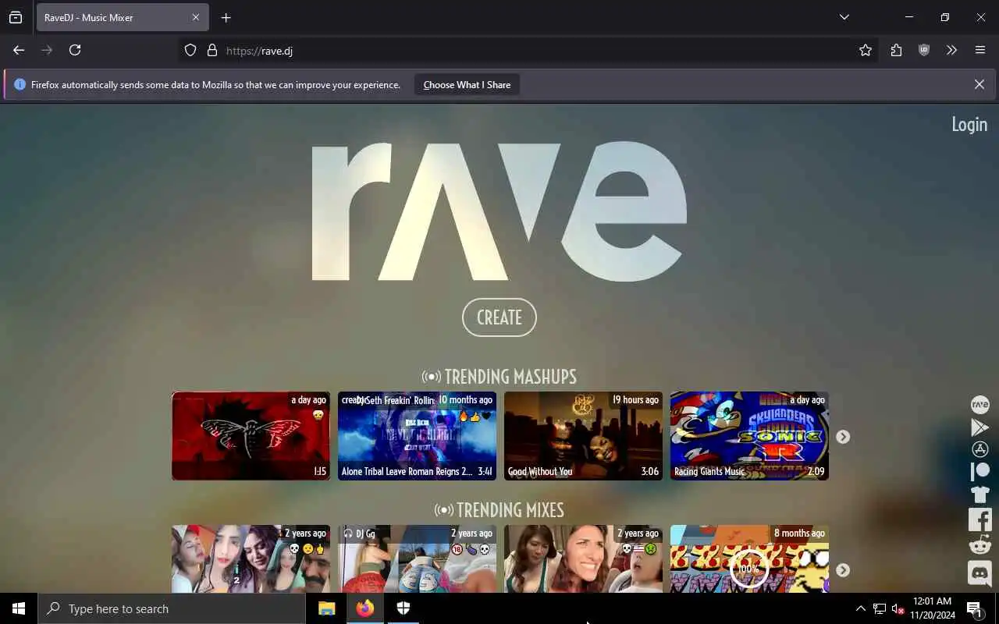View site security padlock information
The height and width of the screenshot is (624, 999).
[x=212, y=50]
